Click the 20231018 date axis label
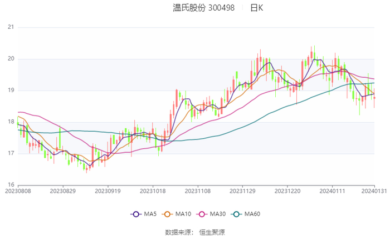Screen dimensions: 390x236 point(153,191)
